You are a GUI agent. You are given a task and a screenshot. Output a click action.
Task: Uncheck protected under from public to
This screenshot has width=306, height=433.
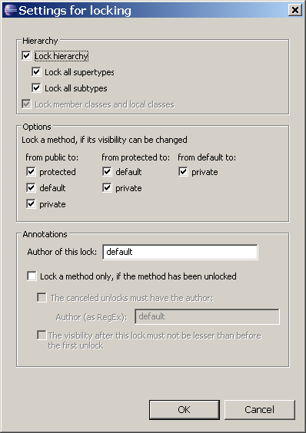click(31, 172)
